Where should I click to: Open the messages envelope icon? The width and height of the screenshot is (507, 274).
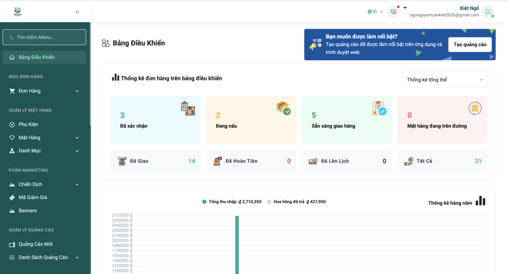pos(393,11)
